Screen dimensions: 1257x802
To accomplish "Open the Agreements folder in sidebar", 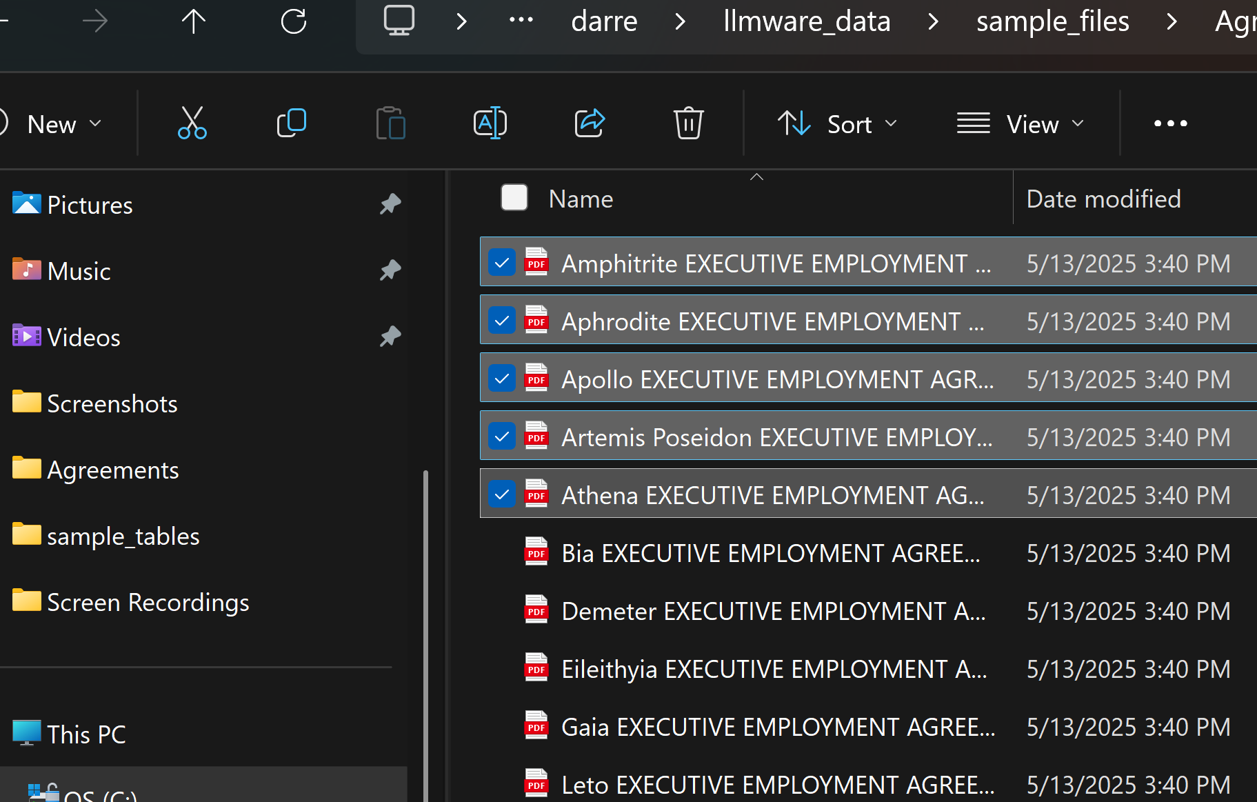I will [112, 470].
